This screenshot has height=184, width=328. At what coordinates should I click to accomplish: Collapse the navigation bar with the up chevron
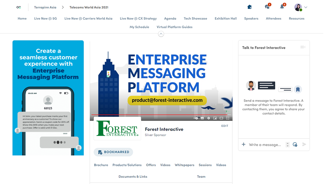click(161, 34)
